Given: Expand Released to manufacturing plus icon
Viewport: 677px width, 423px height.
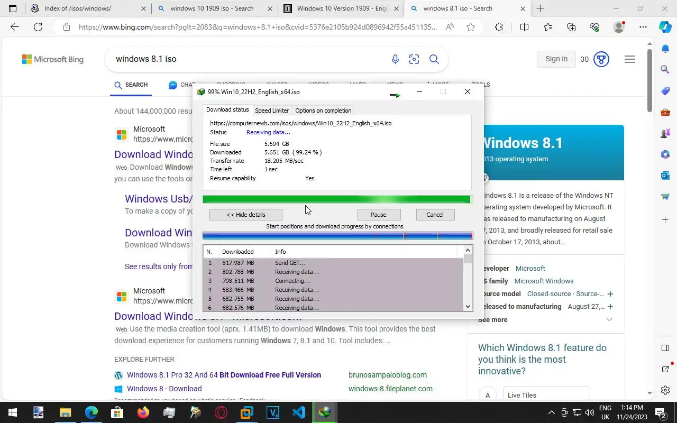Looking at the screenshot, I should 610,306.
